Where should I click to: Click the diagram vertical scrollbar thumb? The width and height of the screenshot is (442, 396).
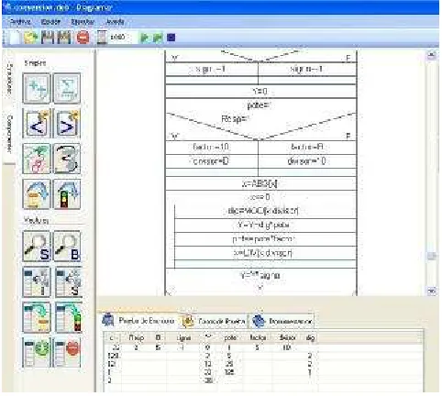tap(431, 256)
